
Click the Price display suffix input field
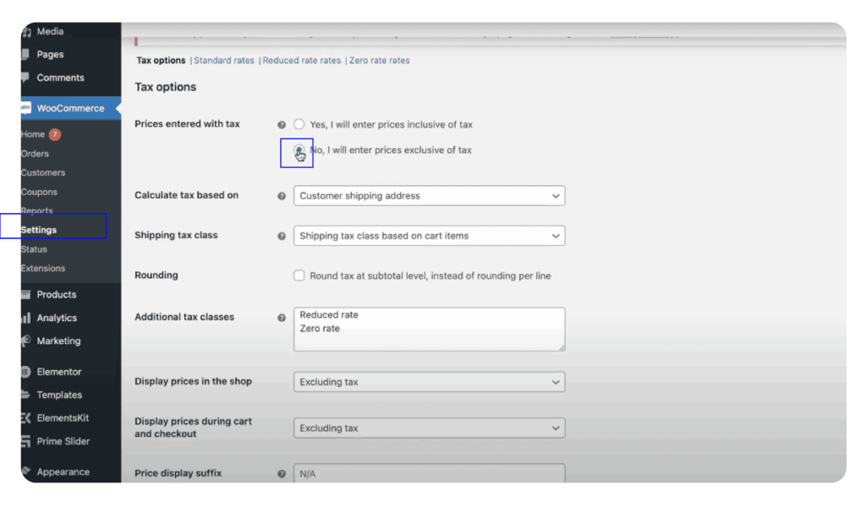[x=429, y=473]
